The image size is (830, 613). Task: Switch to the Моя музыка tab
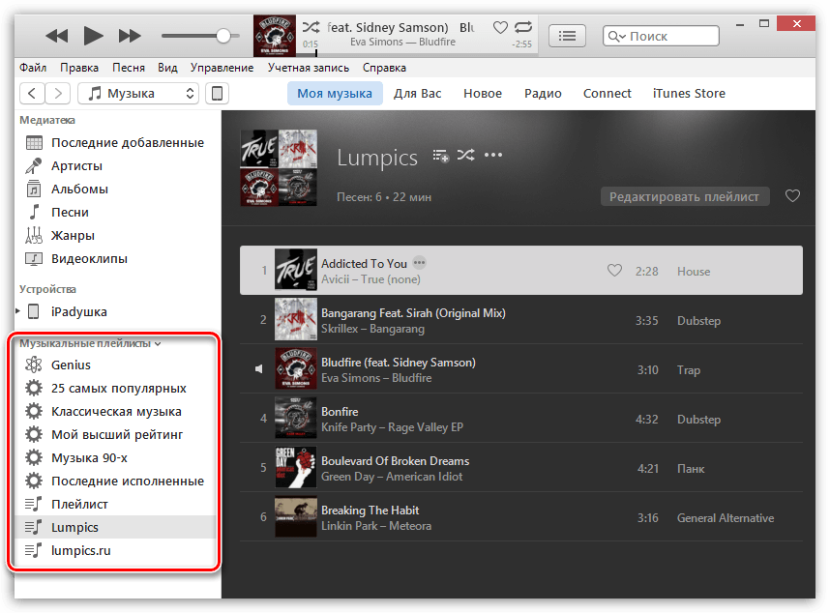tap(335, 94)
